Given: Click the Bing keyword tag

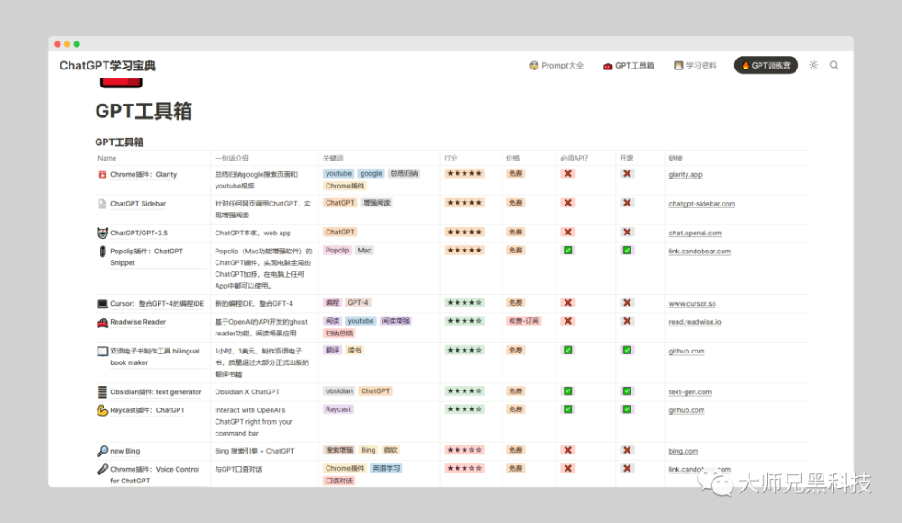Looking at the screenshot, I should tap(368, 451).
